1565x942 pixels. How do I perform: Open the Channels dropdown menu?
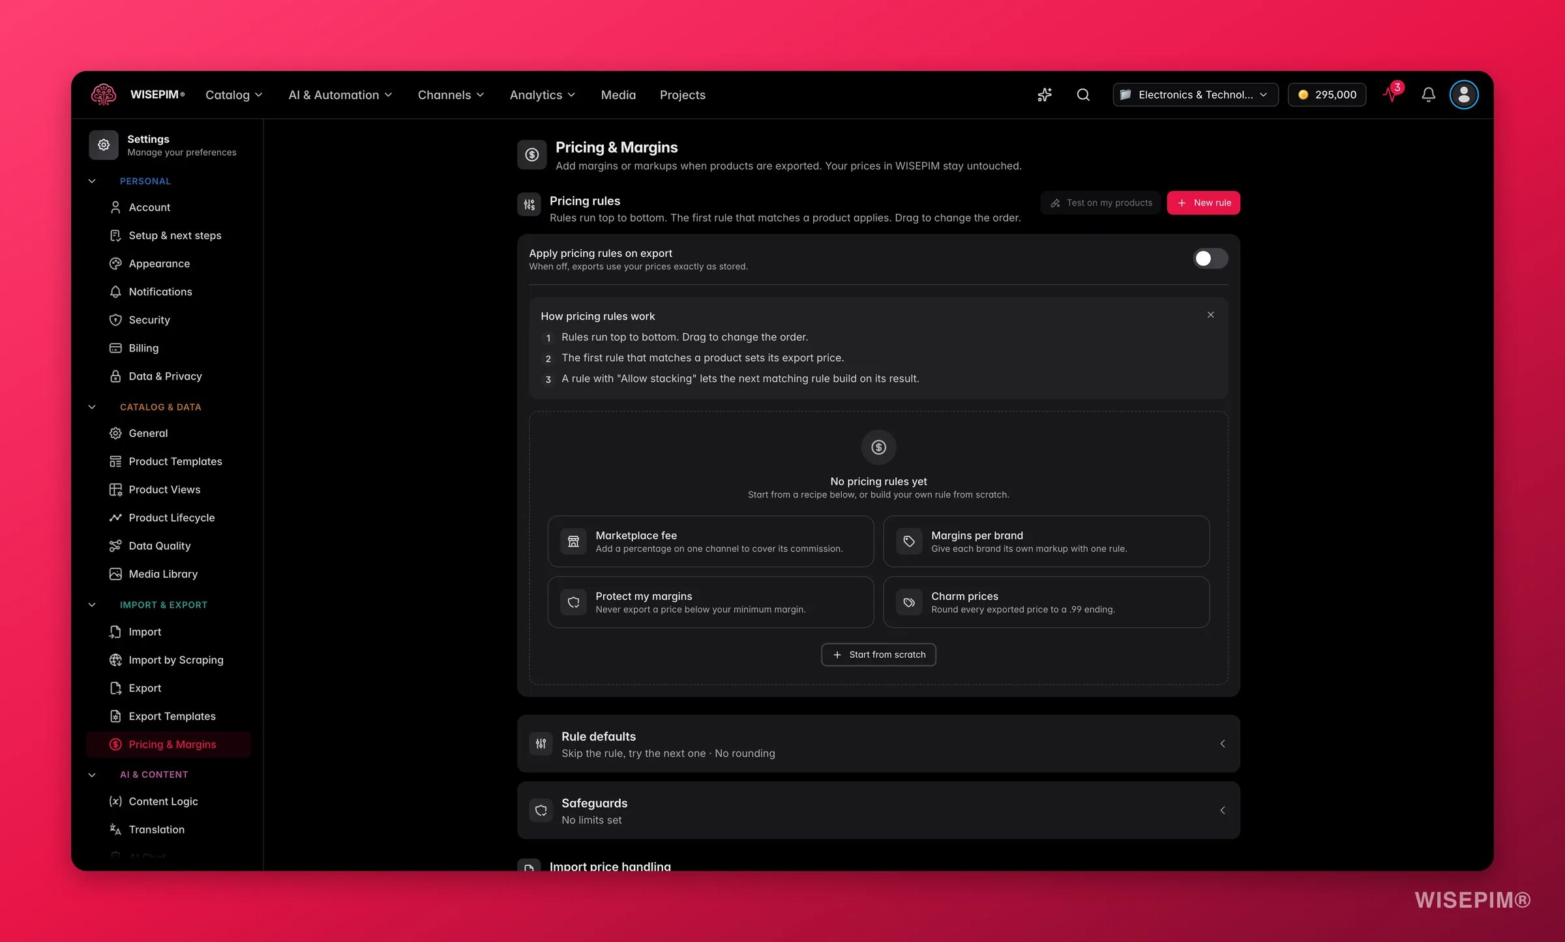point(451,95)
